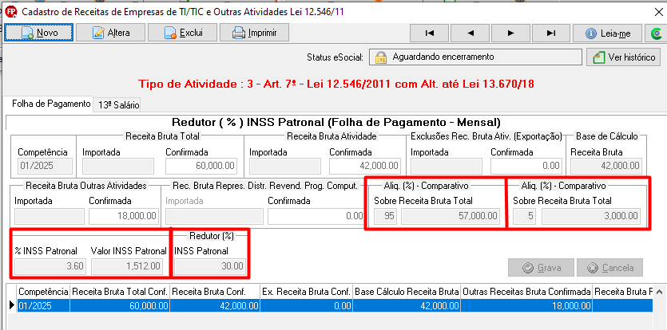The width and height of the screenshot is (667, 330).
Task: Click the Competência column header
Action: (x=43, y=292)
